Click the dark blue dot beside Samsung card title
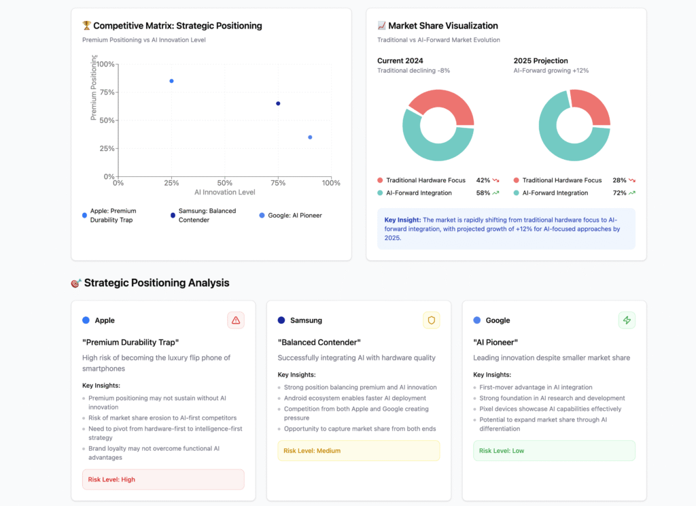This screenshot has height=506, width=696. 281,320
